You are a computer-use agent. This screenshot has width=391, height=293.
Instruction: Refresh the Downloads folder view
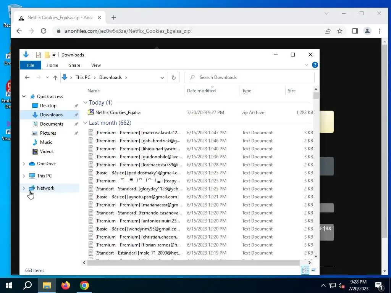tap(174, 77)
